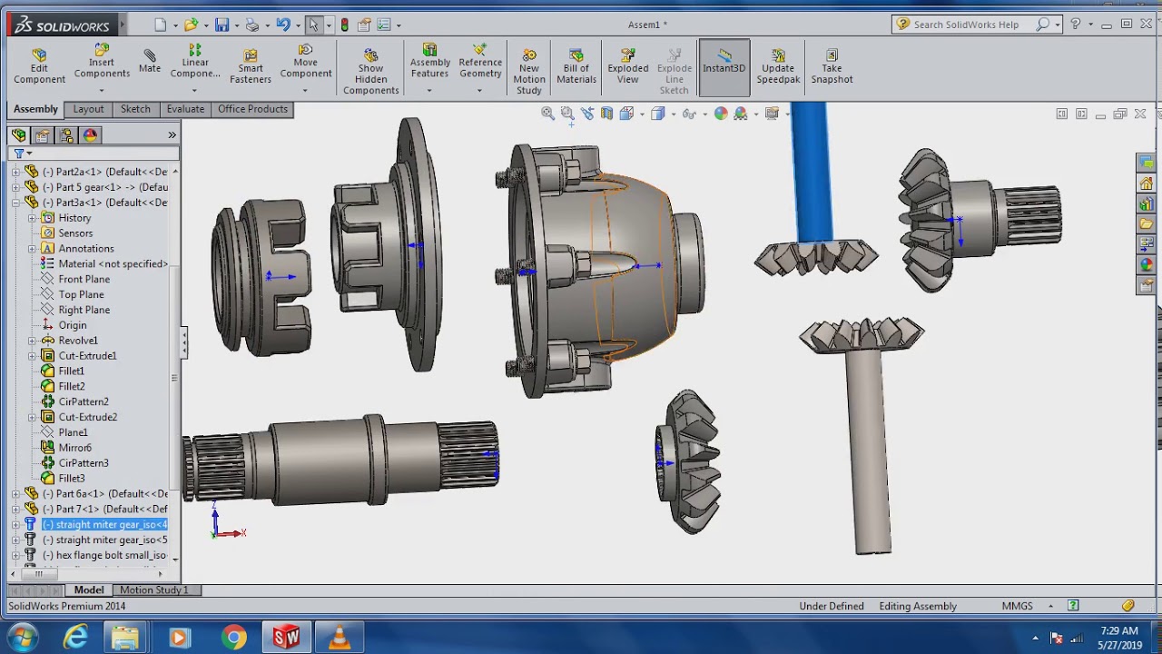Open the PropertyManager tab icon
The height and width of the screenshot is (654, 1162).
pos(42,135)
